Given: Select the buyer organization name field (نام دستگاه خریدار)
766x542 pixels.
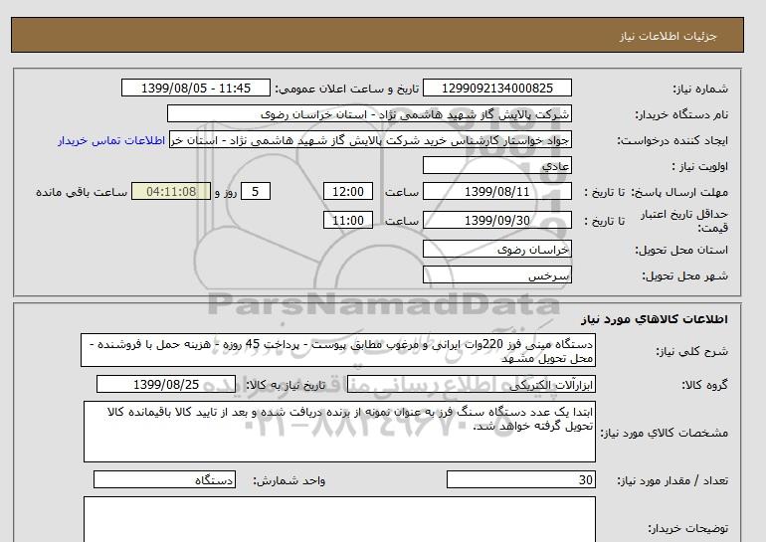Looking at the screenshot, I should point(370,114).
